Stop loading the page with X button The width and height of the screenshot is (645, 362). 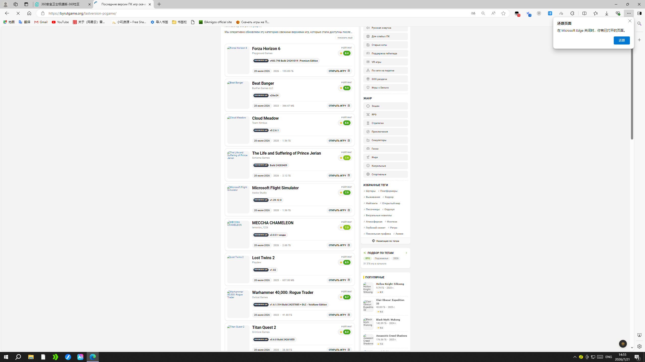point(18,13)
